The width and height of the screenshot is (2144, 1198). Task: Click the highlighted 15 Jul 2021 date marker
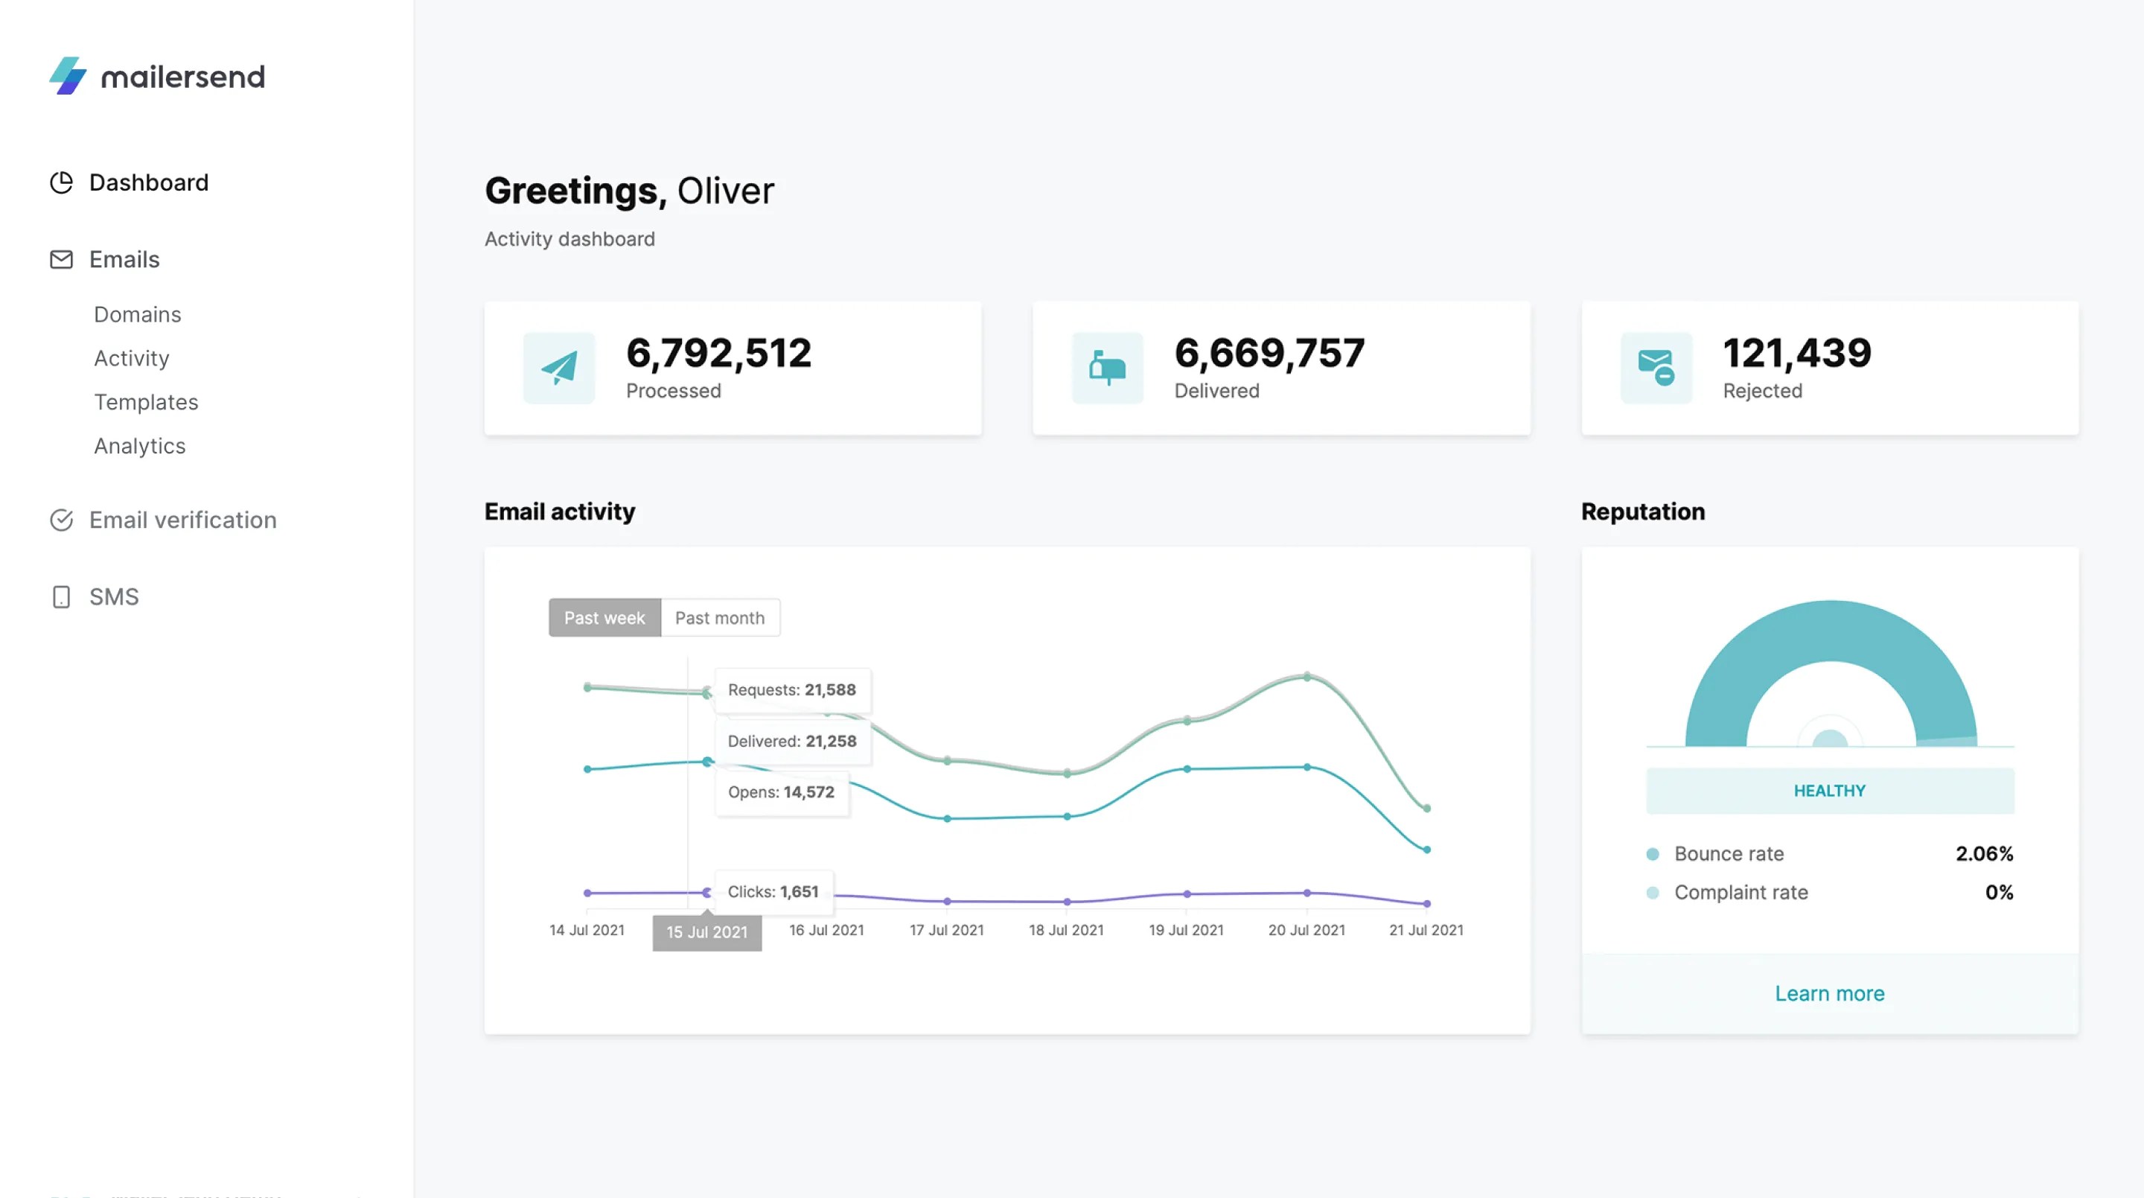click(706, 931)
